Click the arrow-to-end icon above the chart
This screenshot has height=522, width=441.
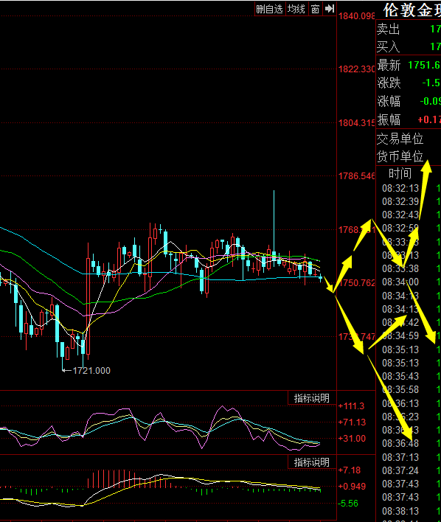click(330, 9)
